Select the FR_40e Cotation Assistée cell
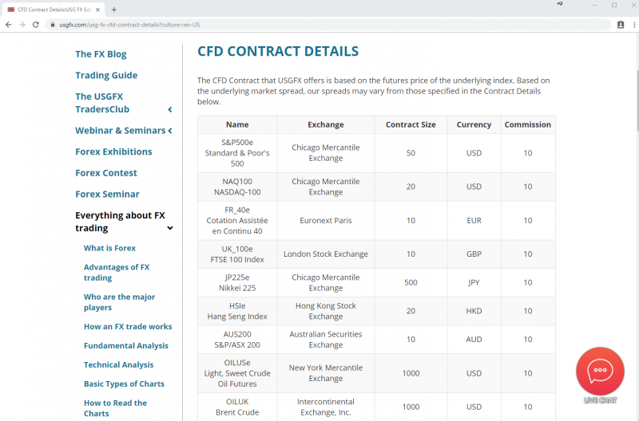The image size is (639, 421). click(x=237, y=220)
